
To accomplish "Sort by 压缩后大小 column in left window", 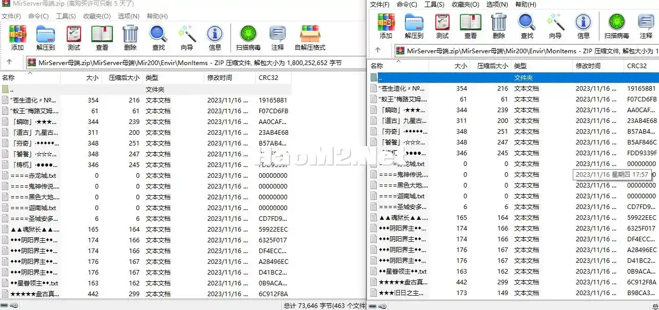I will (x=122, y=78).
